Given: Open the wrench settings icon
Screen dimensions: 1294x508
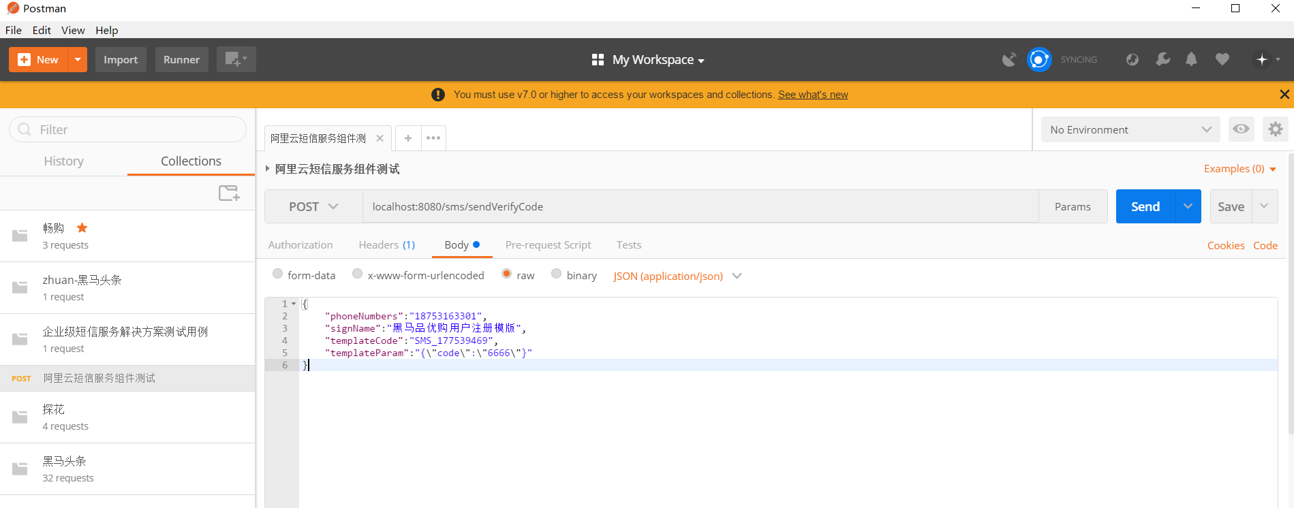Looking at the screenshot, I should (x=1163, y=60).
